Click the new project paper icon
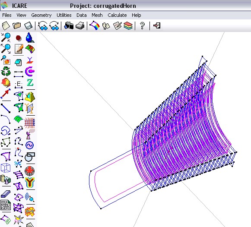 pos(6,25)
